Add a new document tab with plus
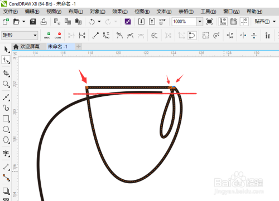Viewport: 279px width, 201px height. [x=79, y=46]
